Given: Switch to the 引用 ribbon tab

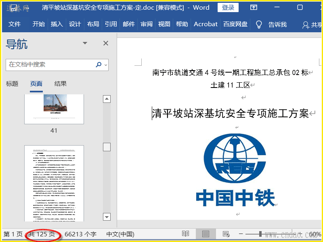Looking at the screenshot, I should click(111, 24).
